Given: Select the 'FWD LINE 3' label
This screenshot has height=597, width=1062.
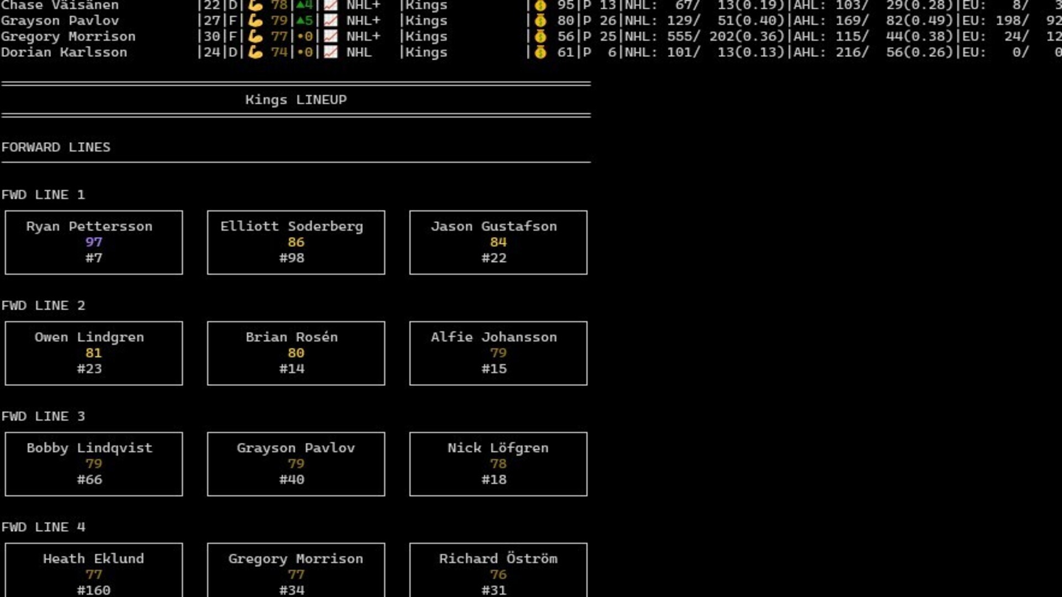Looking at the screenshot, I should click(43, 417).
